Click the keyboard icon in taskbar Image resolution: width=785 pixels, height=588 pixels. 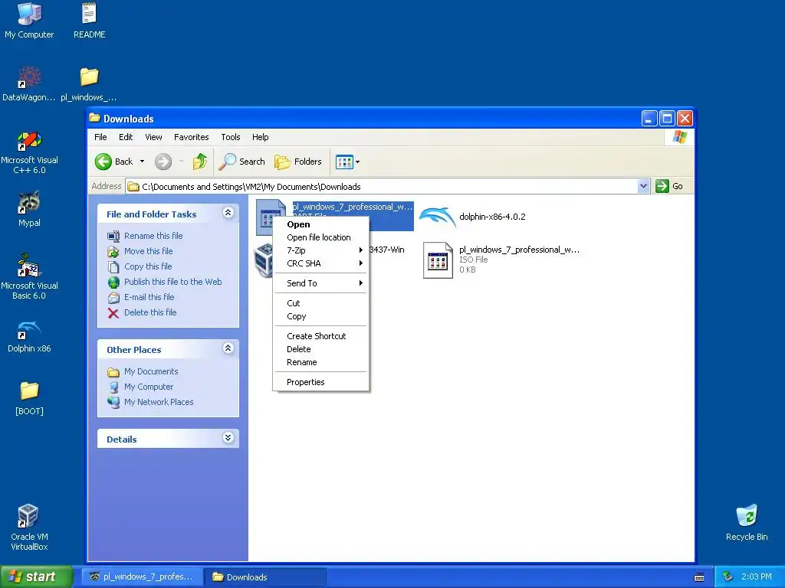click(x=699, y=577)
